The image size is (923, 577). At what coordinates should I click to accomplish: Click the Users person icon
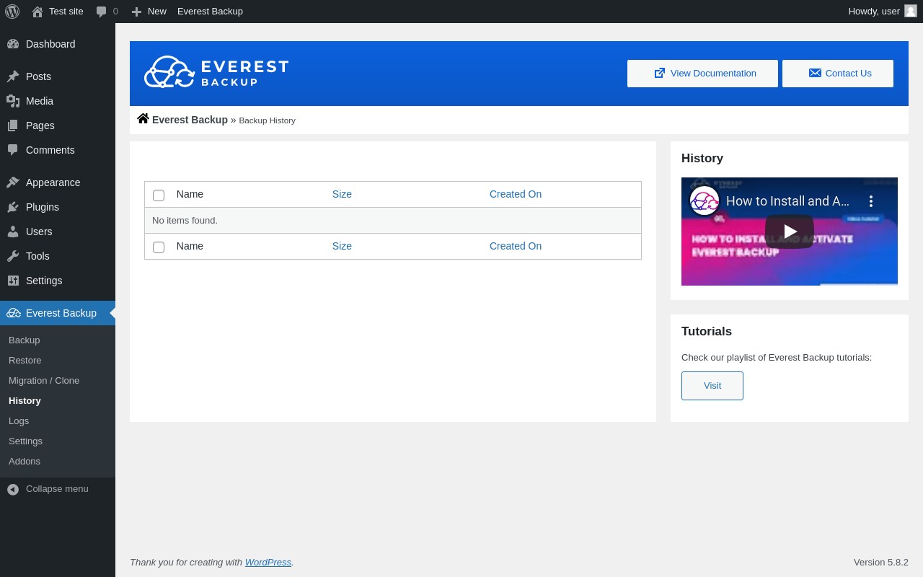[13, 232]
